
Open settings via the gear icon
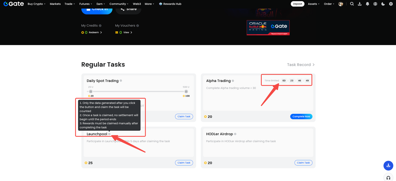pyautogui.click(x=390, y=4)
